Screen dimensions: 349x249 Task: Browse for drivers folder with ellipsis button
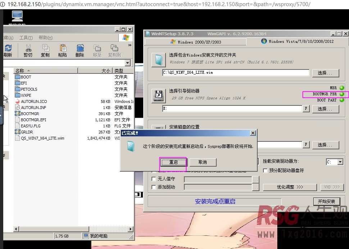point(255,187)
